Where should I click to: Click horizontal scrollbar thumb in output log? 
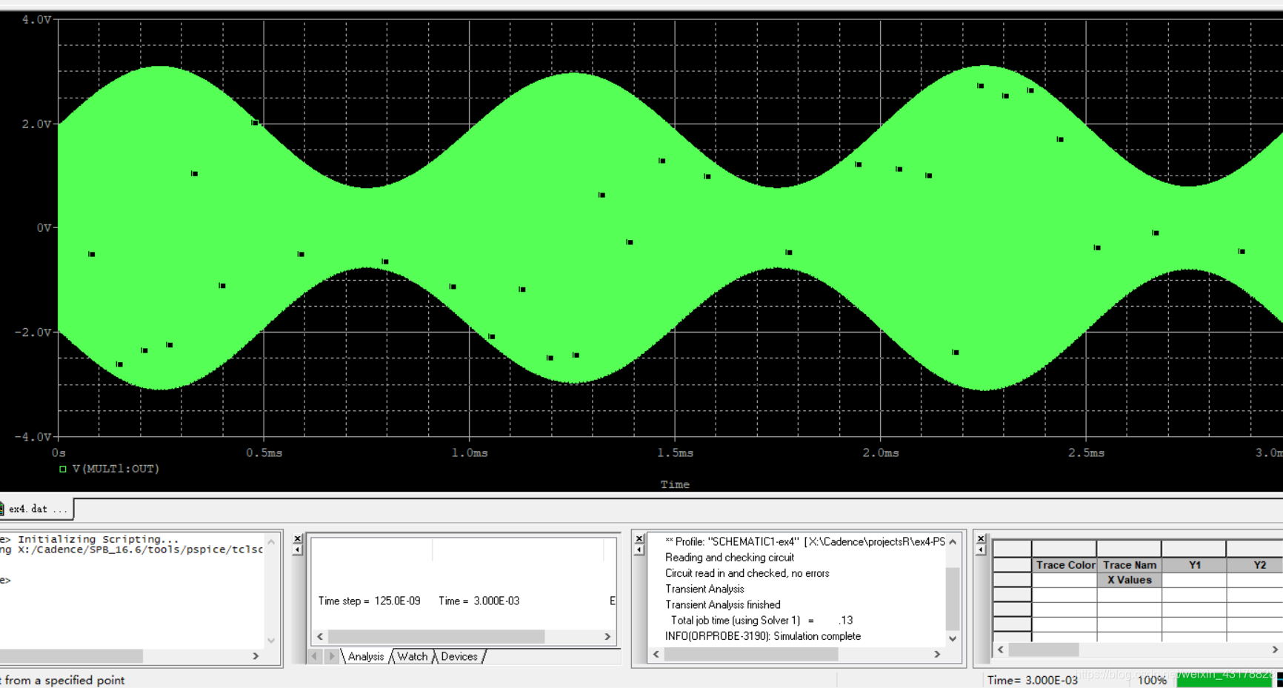[x=751, y=654]
